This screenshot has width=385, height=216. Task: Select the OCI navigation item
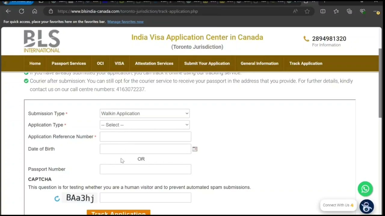[100, 63]
